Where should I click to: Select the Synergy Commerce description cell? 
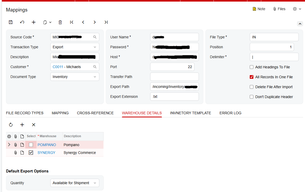tap(83, 153)
